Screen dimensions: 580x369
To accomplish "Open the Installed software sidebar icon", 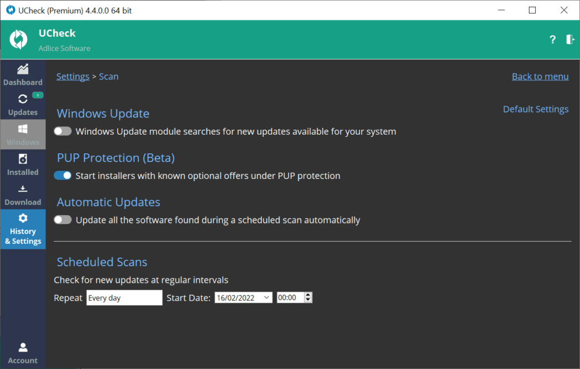I will (23, 159).
